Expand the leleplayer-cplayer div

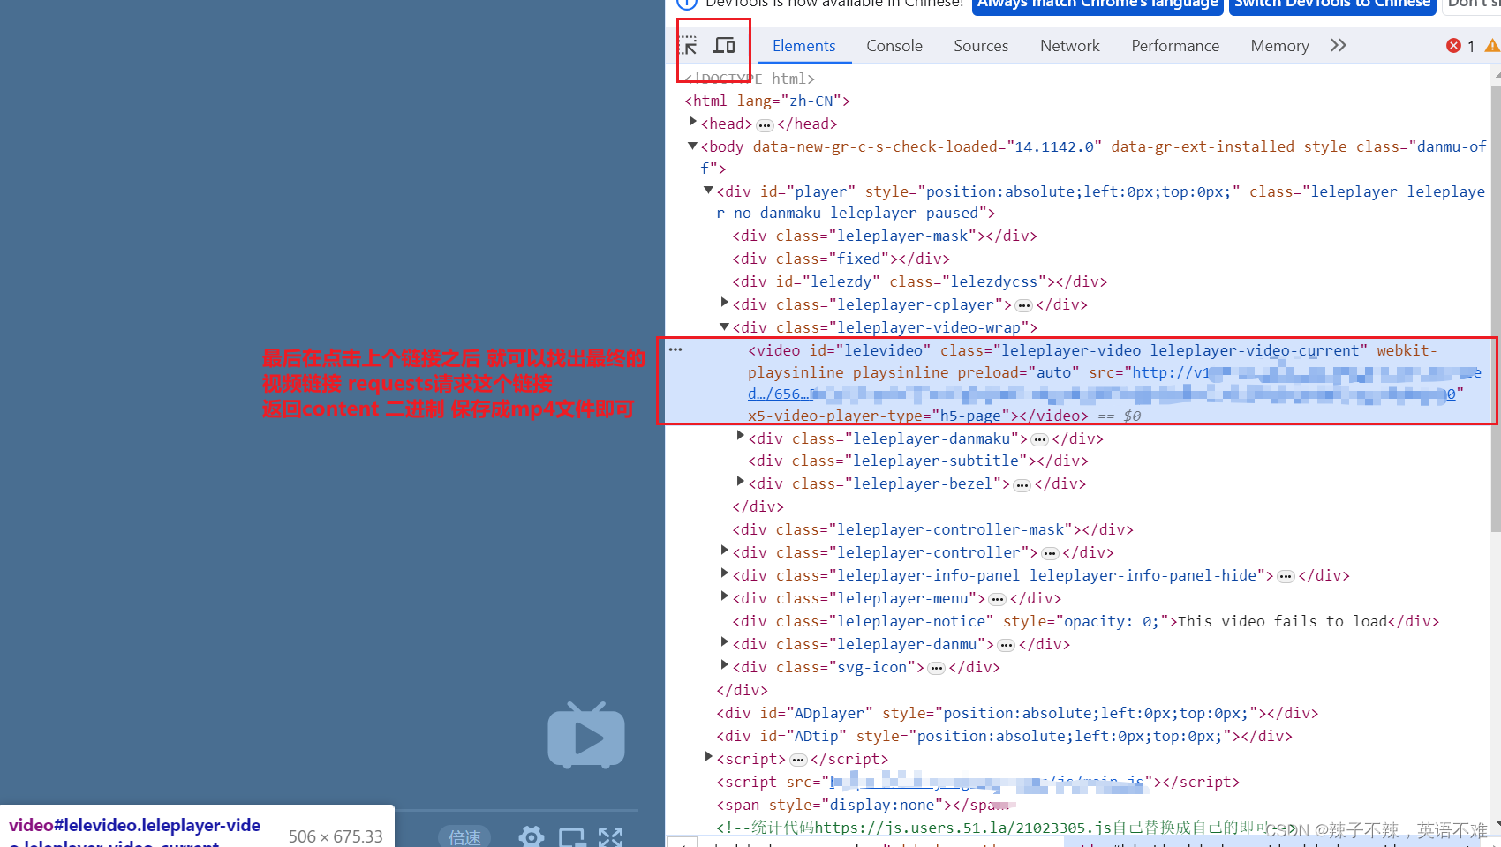725,303
